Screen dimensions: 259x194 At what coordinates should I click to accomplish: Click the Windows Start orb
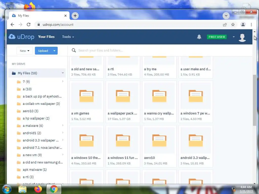[7, 189]
